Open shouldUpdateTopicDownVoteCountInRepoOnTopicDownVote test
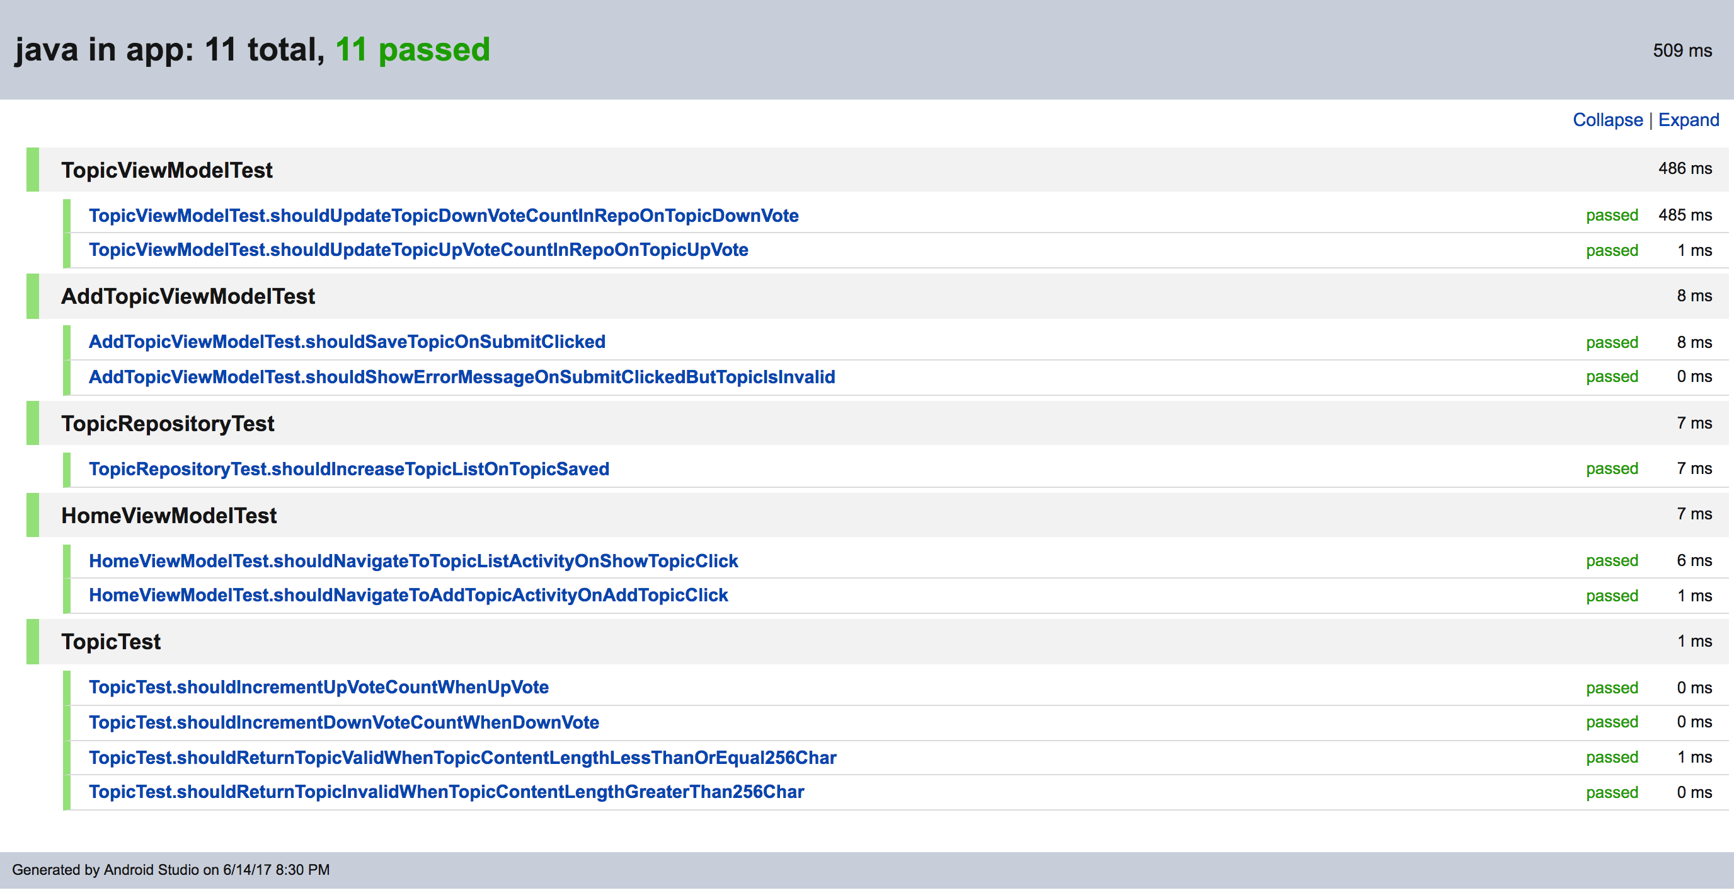Viewport: 1734px width, 890px height. tap(444, 216)
